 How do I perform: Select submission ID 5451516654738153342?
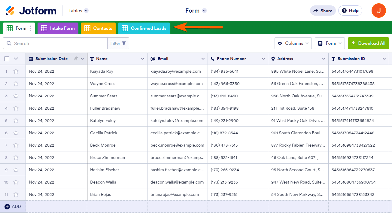pos(359,194)
